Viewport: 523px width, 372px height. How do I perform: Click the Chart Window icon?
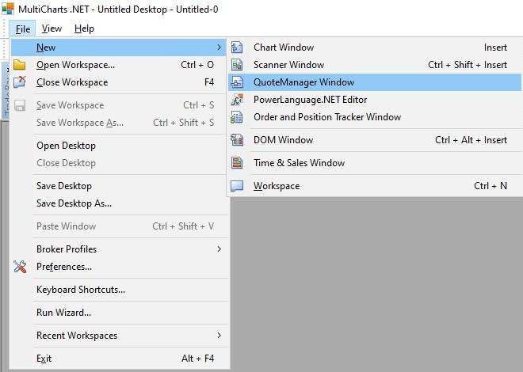[x=237, y=47]
